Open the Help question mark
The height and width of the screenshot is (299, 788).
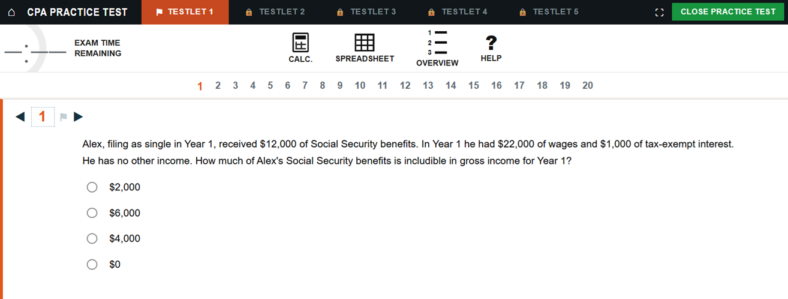coord(491,48)
